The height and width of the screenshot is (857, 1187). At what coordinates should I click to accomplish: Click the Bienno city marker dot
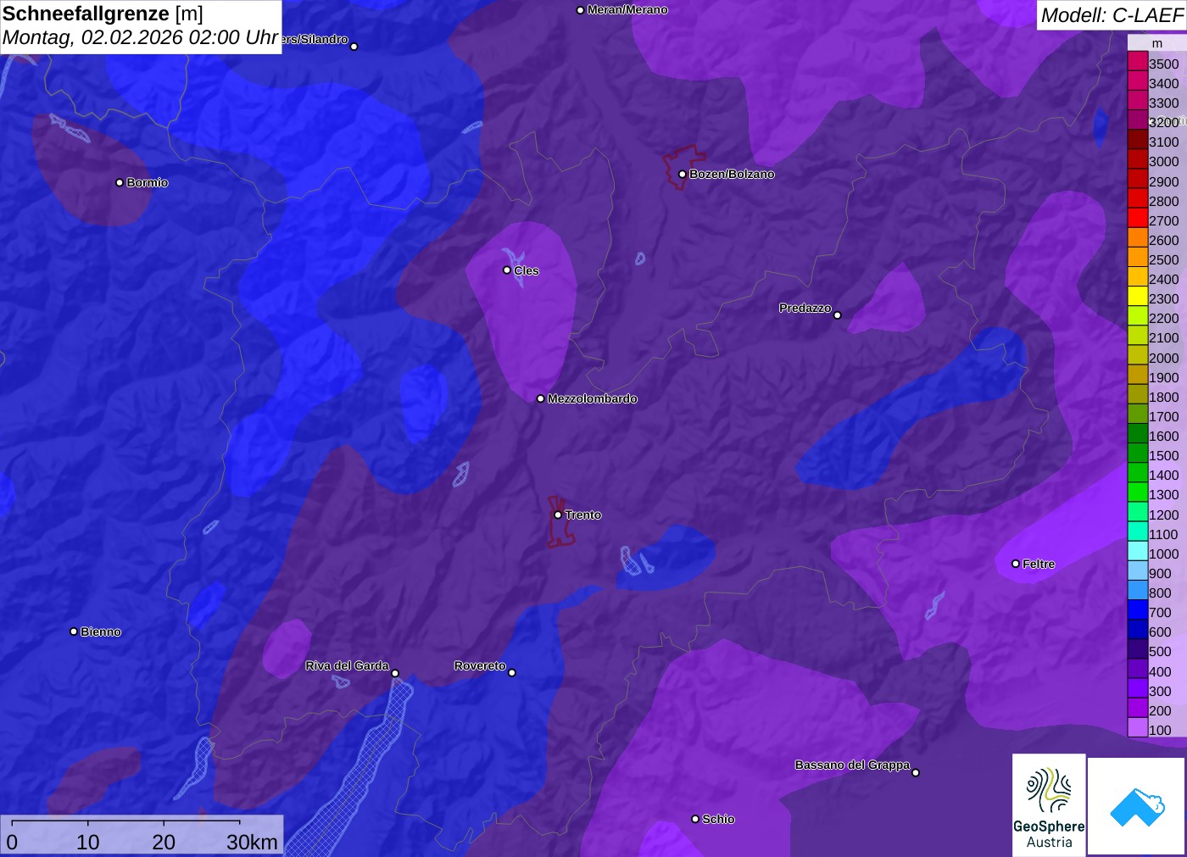pos(74,632)
